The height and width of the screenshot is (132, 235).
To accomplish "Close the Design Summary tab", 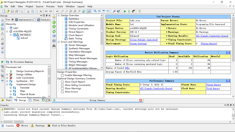I will (x=141, y=100).
